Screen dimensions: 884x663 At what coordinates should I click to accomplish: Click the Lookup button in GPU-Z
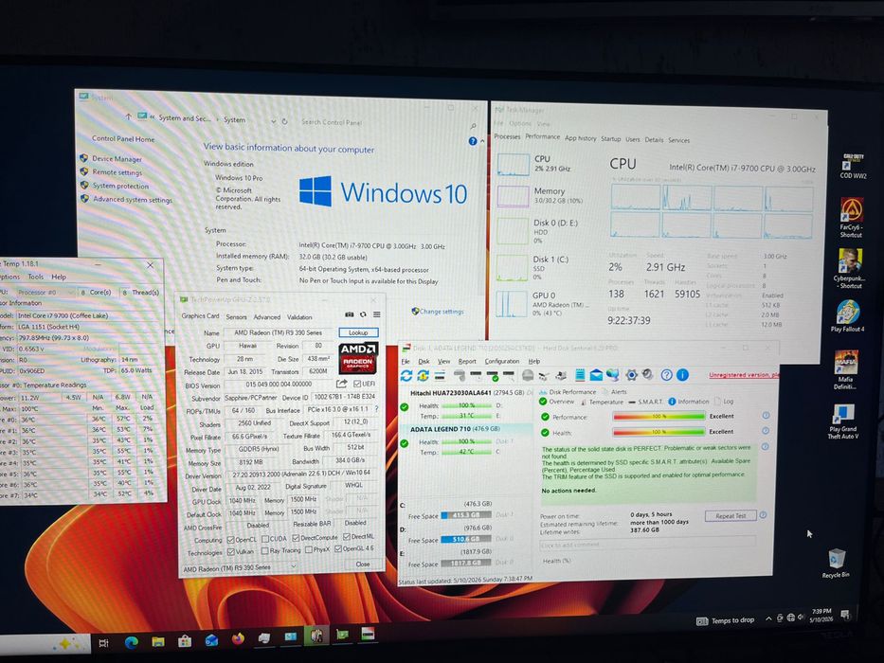pyautogui.click(x=358, y=332)
